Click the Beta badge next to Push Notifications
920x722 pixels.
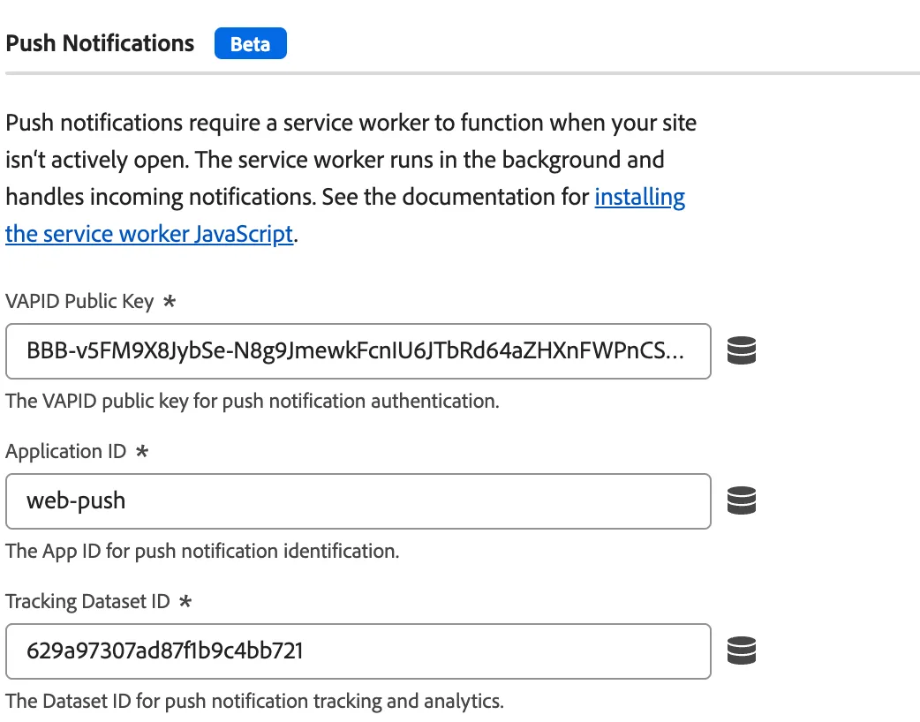251,43
